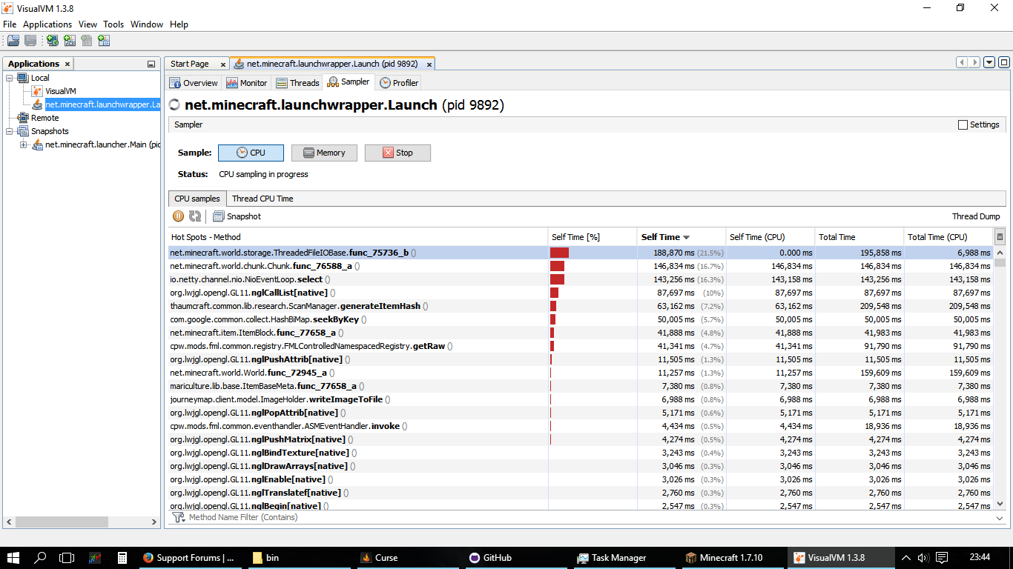Sort by Self Time [%] column header

pyautogui.click(x=592, y=237)
